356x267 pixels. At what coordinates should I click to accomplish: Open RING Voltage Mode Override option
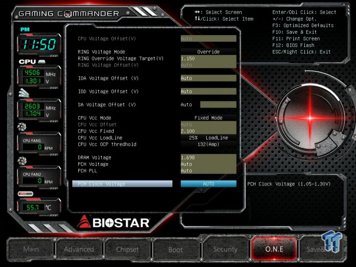click(208, 52)
